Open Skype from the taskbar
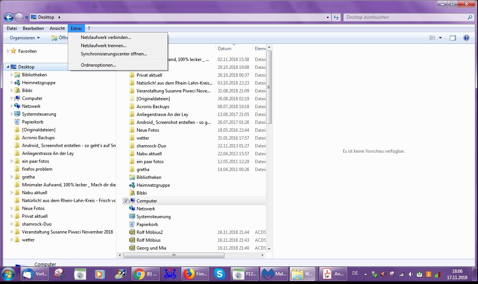 coord(219,274)
